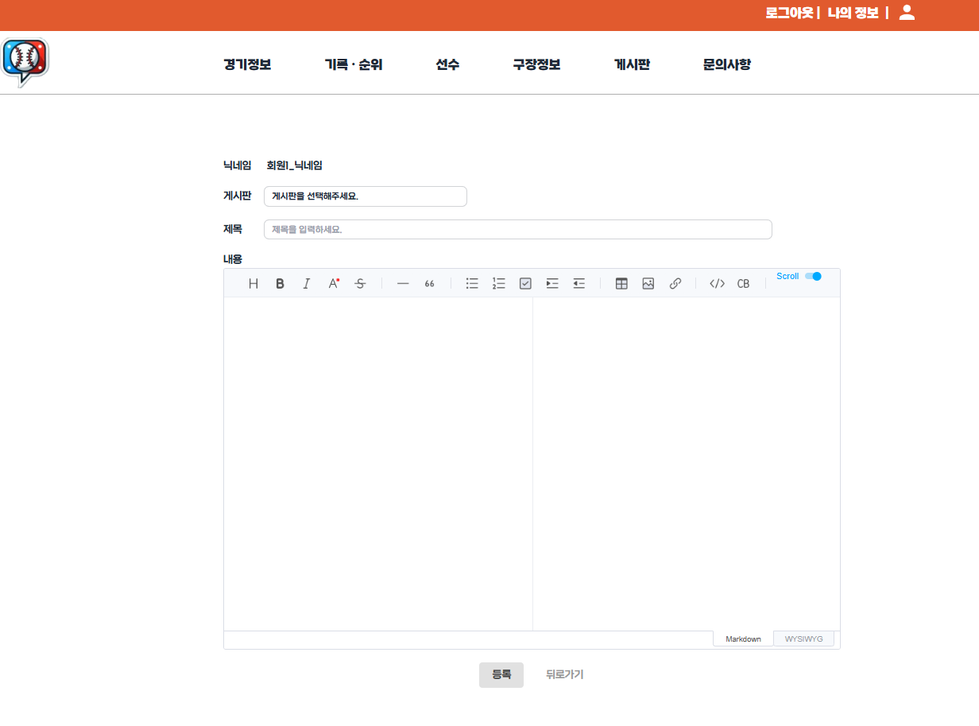Insert a hyperlink in the editor
This screenshot has width=979, height=726.
tap(675, 283)
